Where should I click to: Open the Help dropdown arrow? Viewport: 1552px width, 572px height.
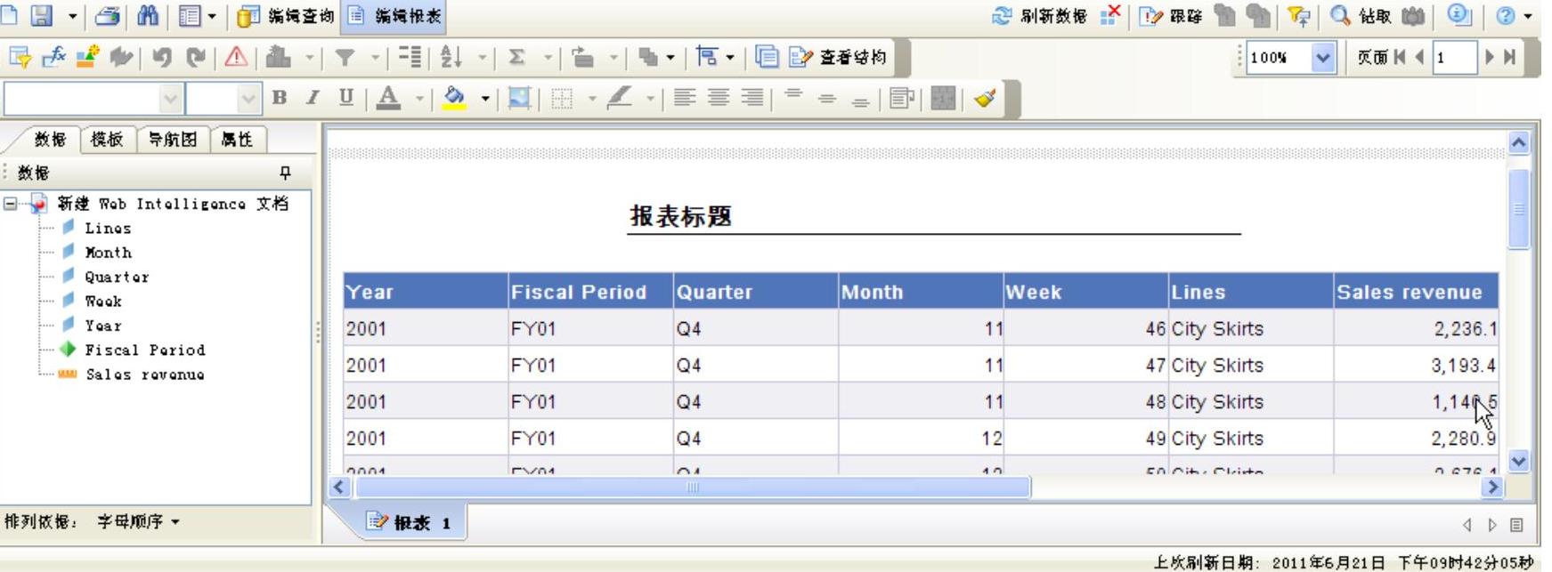[1528, 16]
